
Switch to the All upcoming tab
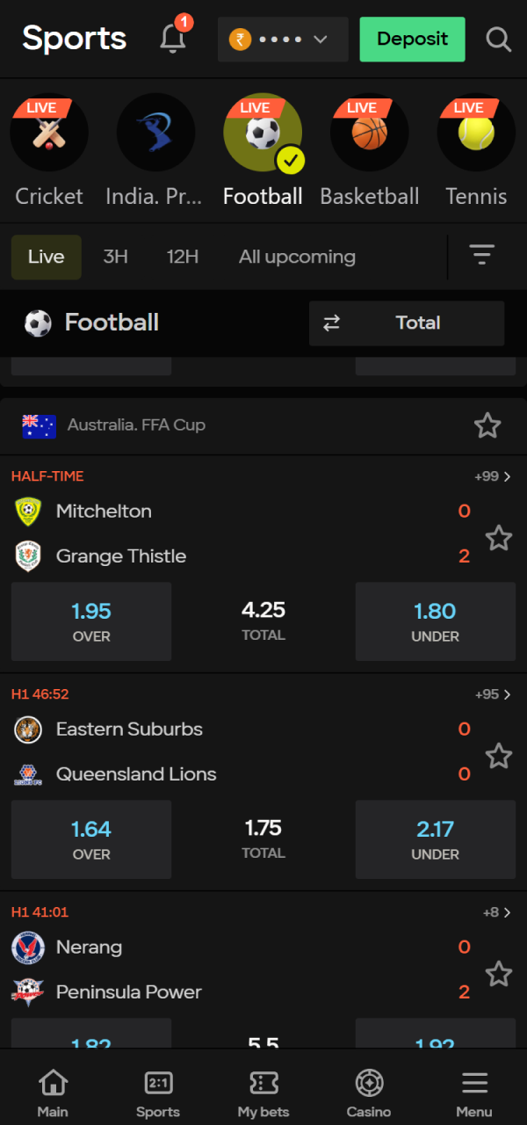coord(297,256)
